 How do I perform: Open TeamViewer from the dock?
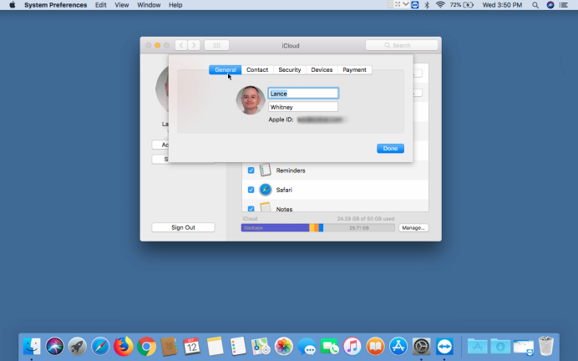(444, 346)
